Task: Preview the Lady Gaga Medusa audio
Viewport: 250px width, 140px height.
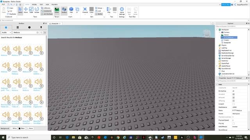Action: [42, 86]
